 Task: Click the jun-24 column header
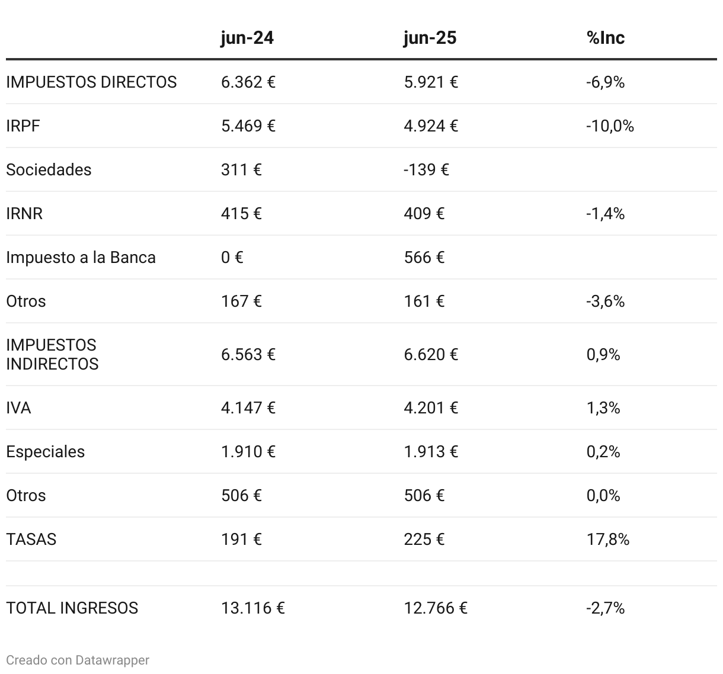tap(247, 38)
